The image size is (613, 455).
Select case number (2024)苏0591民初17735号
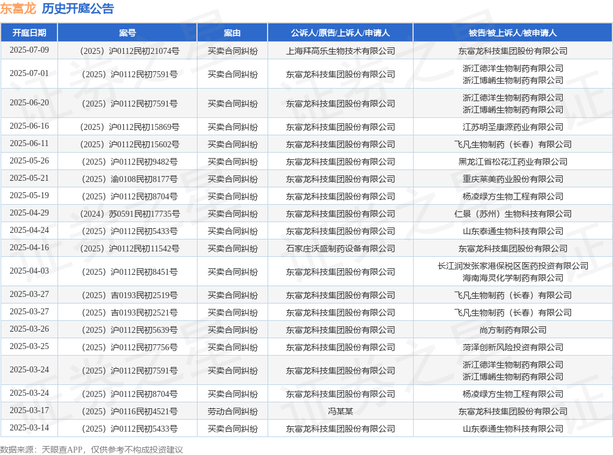[x=130, y=214]
